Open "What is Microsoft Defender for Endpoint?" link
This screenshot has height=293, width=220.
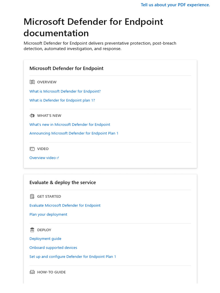65,91
